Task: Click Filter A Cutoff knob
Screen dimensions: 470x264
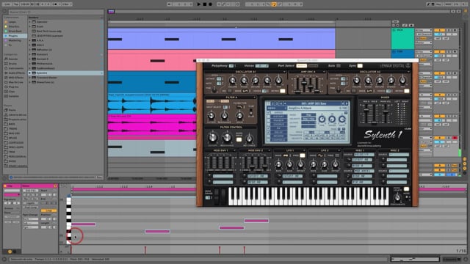Action: [x=211, y=116]
